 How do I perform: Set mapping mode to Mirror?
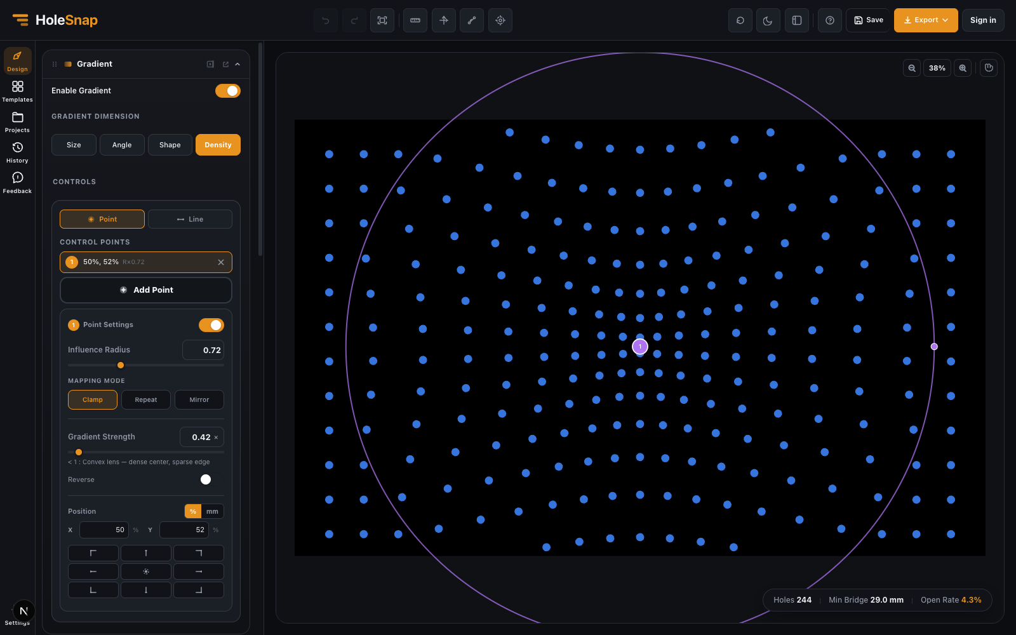(199, 400)
